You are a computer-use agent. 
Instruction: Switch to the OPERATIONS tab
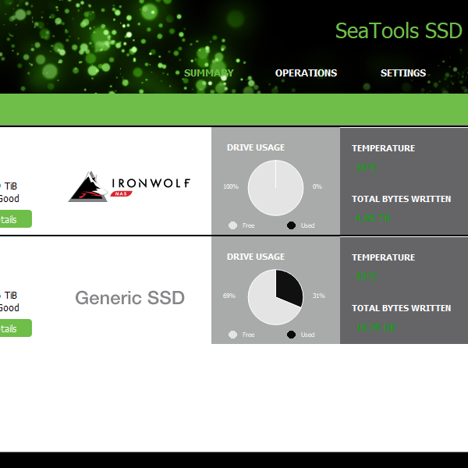tap(306, 73)
